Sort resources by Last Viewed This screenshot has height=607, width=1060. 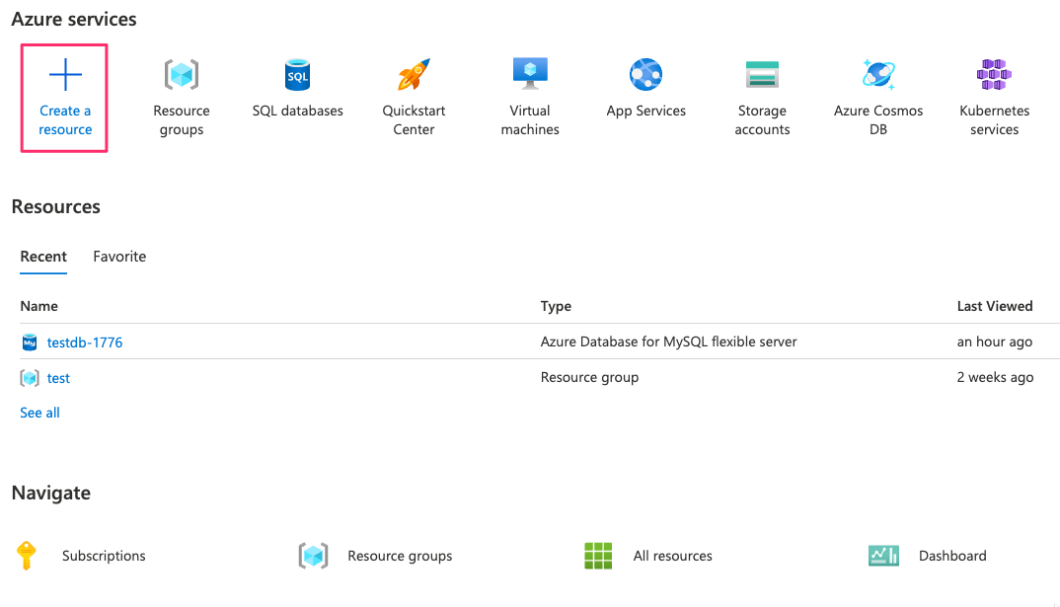tap(995, 306)
